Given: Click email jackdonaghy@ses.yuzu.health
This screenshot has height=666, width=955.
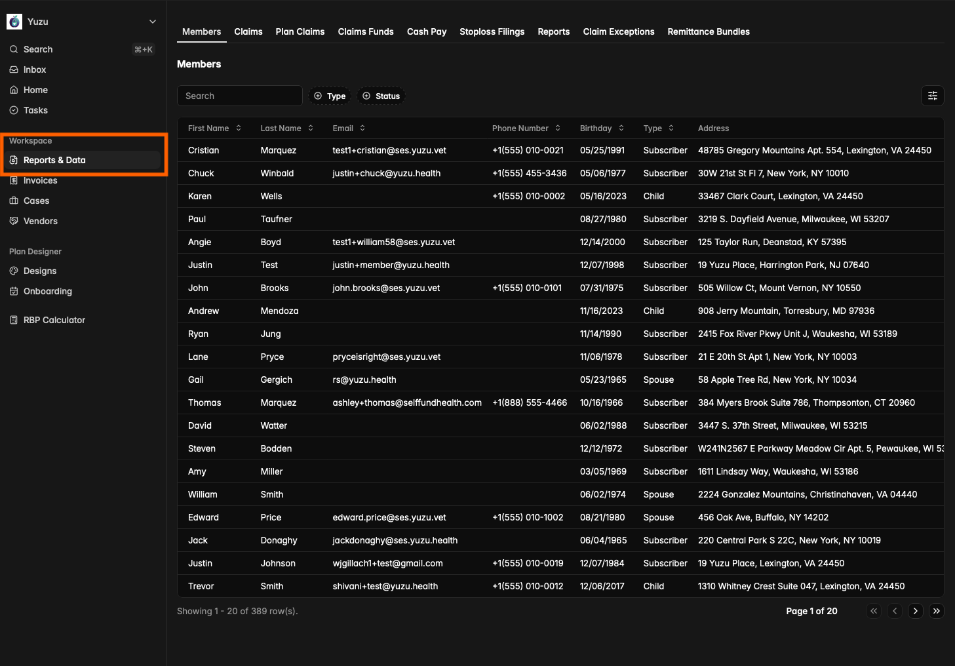Looking at the screenshot, I should pos(395,540).
